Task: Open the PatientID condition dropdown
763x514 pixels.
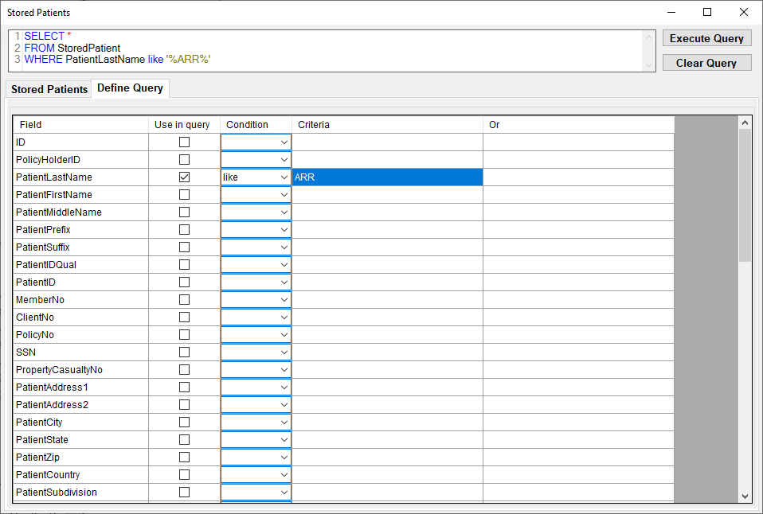Action: coord(256,282)
